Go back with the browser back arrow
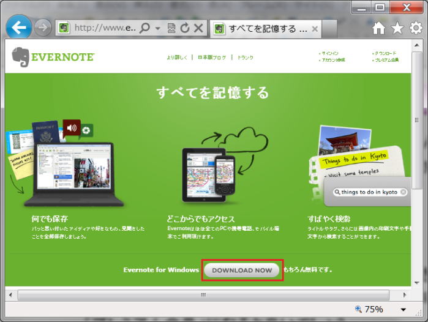Viewport: 428px width, 322px height. coord(18,28)
